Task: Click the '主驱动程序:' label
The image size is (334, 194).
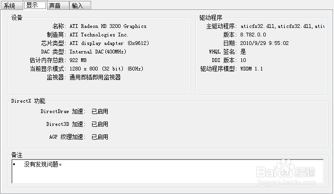Action: pyautogui.click(x=222, y=26)
